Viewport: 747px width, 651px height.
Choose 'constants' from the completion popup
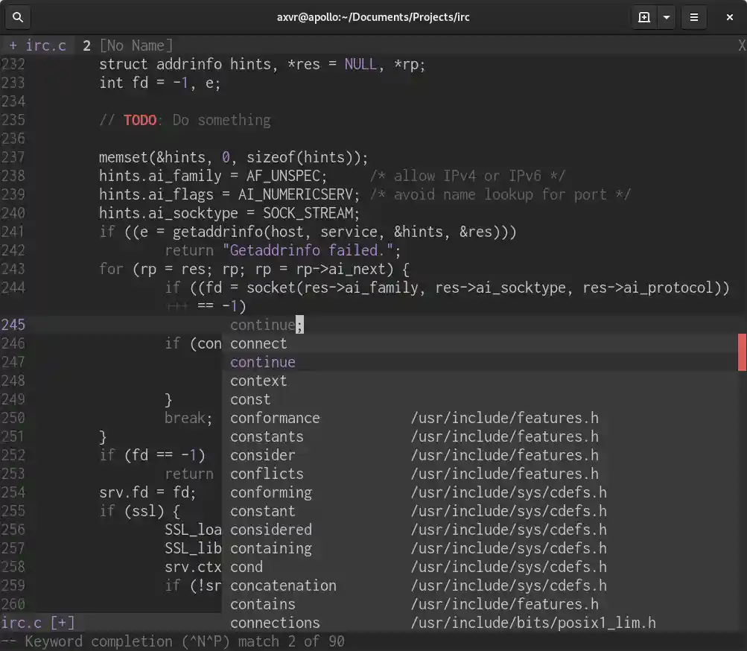point(267,436)
